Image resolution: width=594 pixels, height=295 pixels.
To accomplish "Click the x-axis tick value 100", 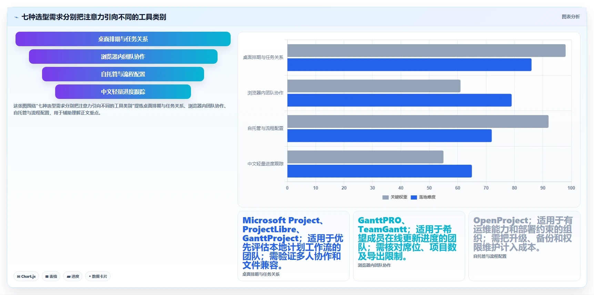I will pyautogui.click(x=571, y=188).
